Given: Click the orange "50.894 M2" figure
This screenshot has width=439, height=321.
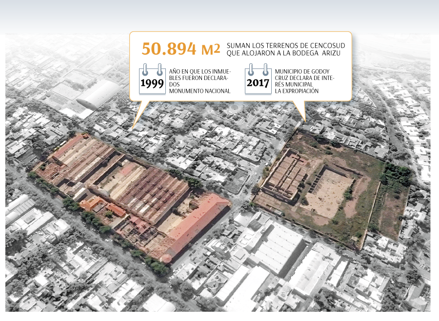Looking at the screenshot, I should [x=180, y=49].
